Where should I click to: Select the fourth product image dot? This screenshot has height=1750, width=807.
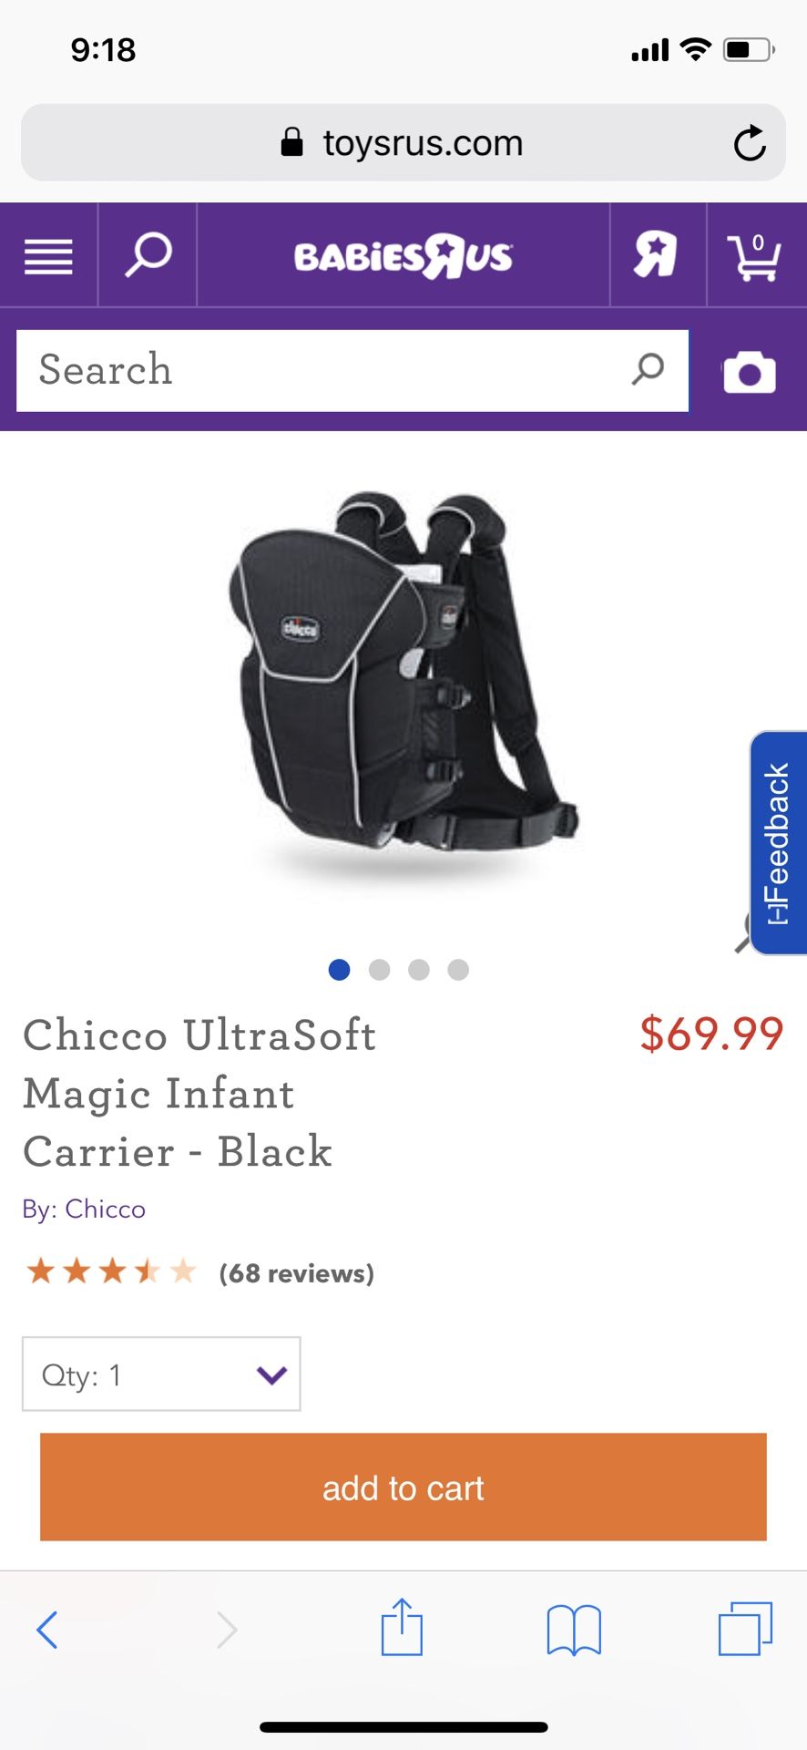pos(458,970)
